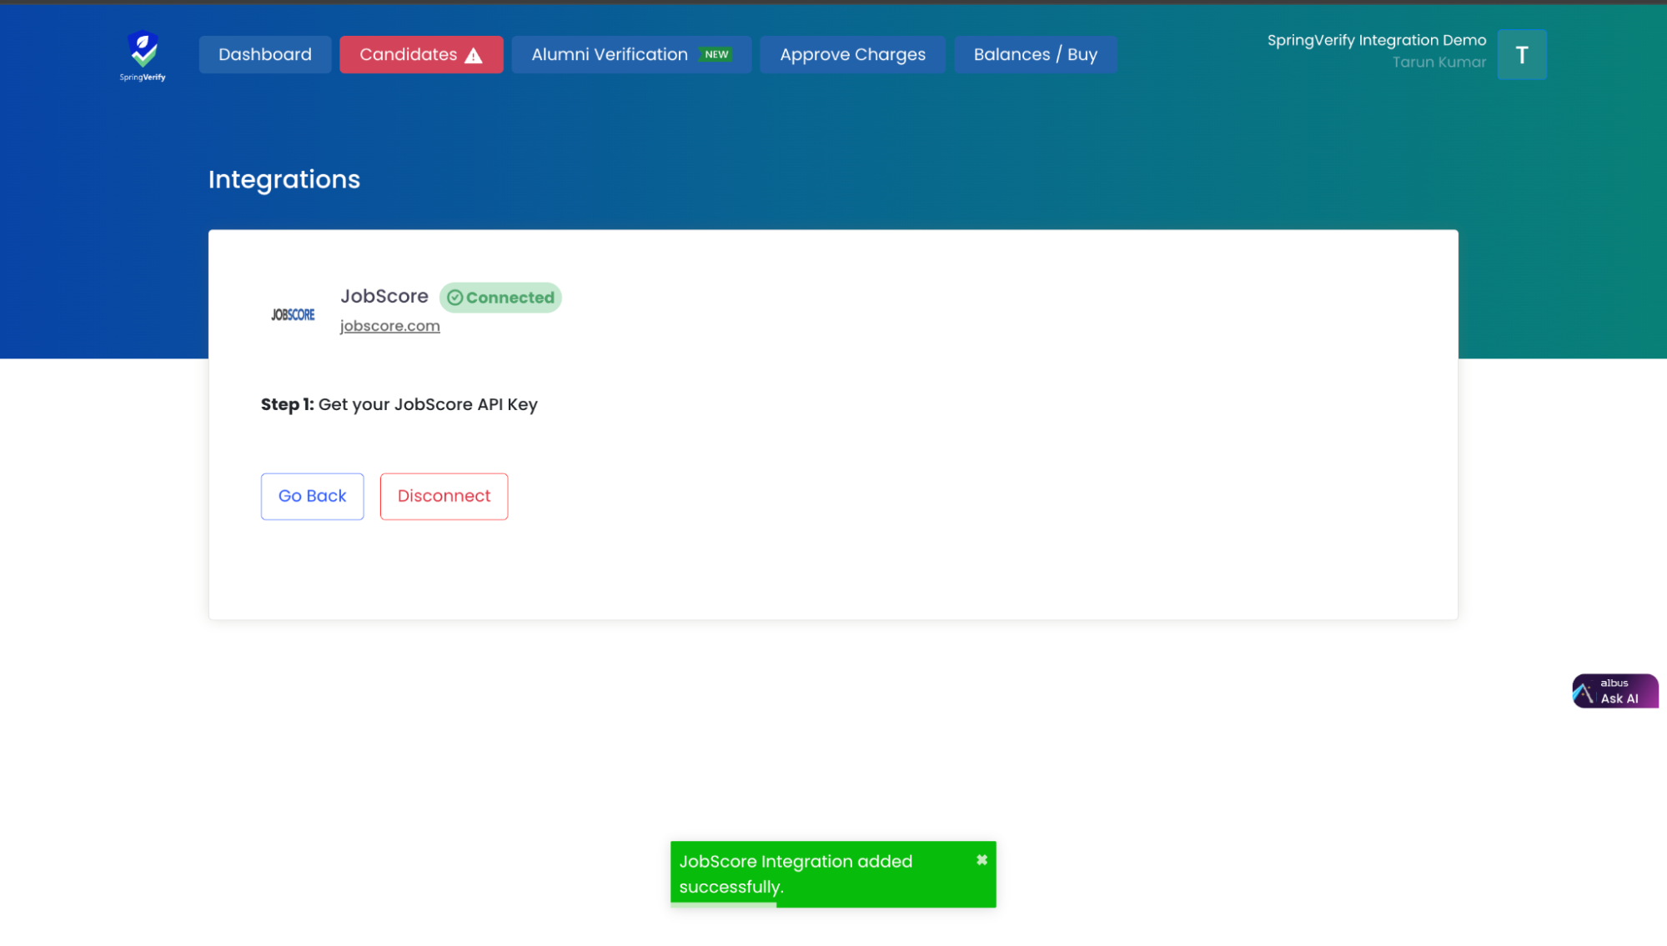1667x946 pixels.
Task: Click the Step 1 JobScore API Key text
Action: tap(399, 404)
